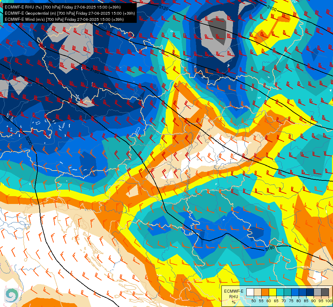Select the ECMWF-E Wind title line
Viewport: 333px width, 307px height.
64,19
